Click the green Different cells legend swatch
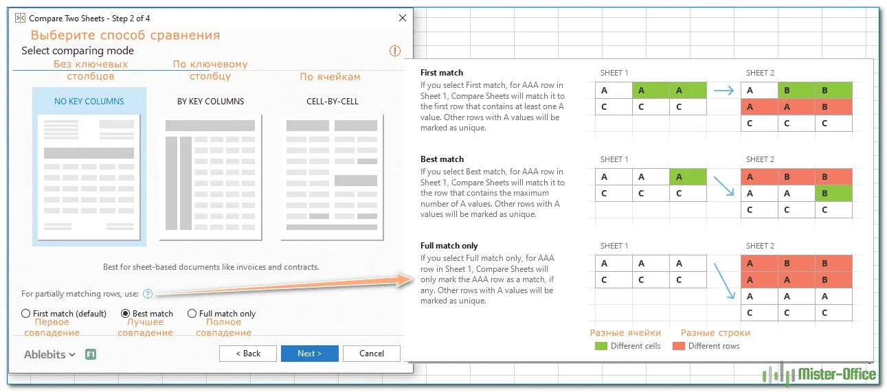 [600, 346]
